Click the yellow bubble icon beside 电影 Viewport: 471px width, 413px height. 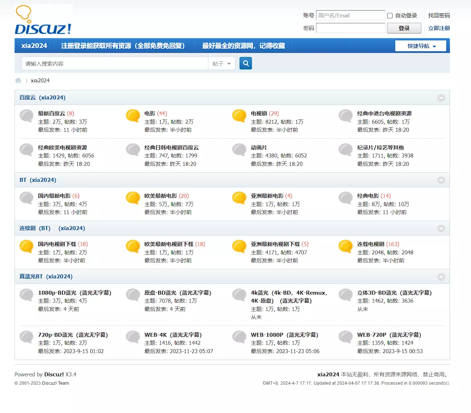click(x=133, y=116)
